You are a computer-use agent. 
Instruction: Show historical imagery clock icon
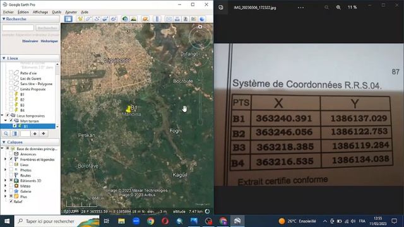[x=125, y=19]
